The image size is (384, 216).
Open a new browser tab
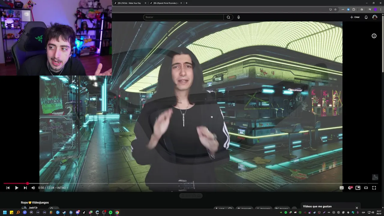click(187, 3)
